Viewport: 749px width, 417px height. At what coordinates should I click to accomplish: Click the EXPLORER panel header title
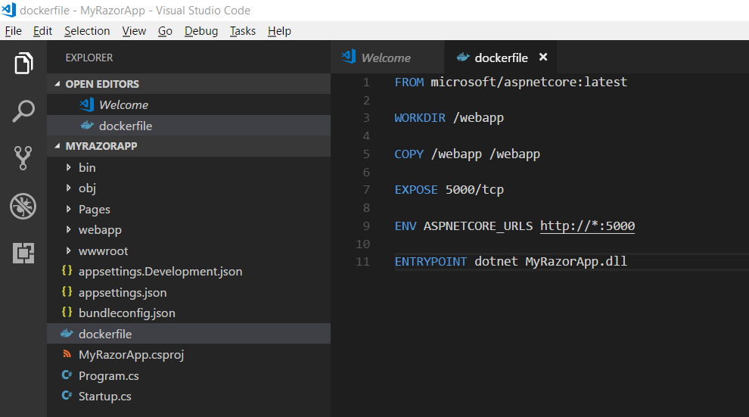click(89, 58)
